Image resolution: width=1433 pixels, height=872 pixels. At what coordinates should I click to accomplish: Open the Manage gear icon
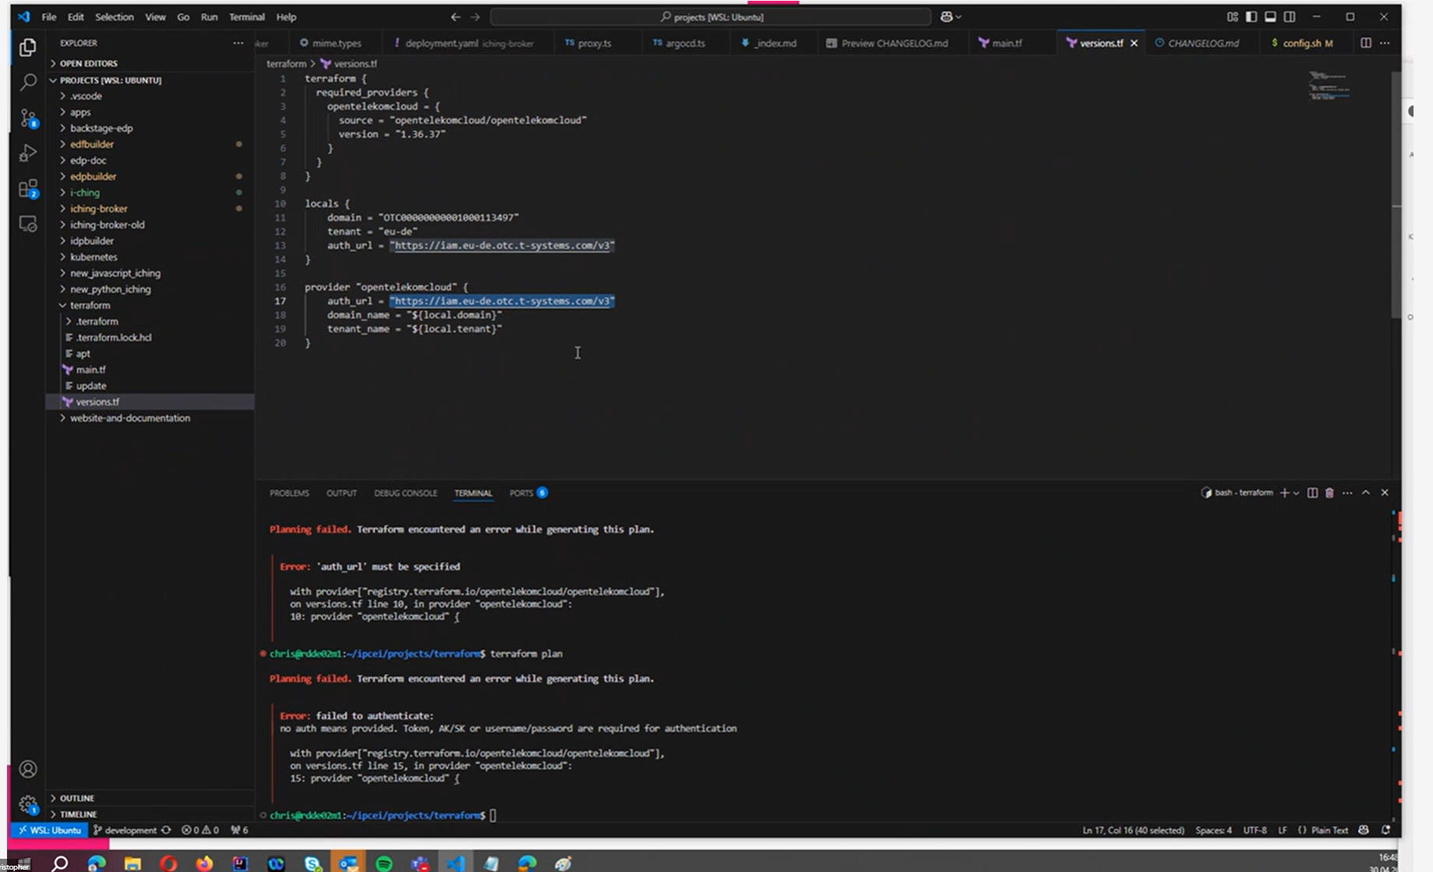(28, 804)
